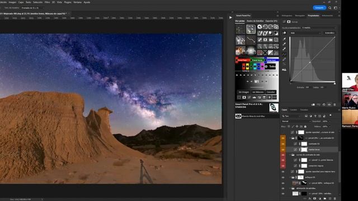Click the lock all padlock icon in Layers
Viewport: 358px width, 201px height.
305,126
